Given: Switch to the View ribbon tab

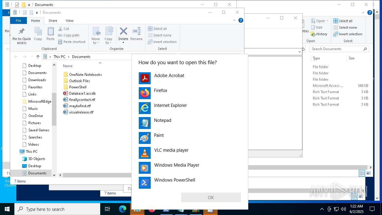Looking at the screenshot, I should [70, 21].
